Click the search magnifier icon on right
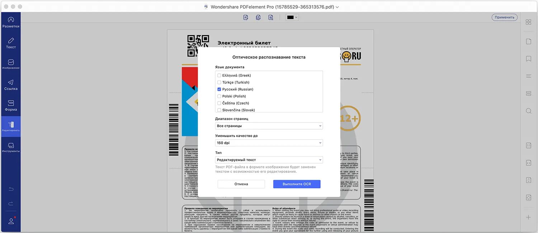Viewport: 538px width, 233px height. 528,111
